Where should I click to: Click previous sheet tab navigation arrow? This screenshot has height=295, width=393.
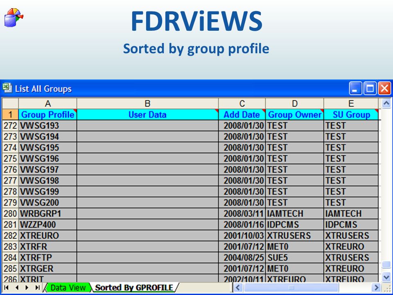tap(17, 288)
